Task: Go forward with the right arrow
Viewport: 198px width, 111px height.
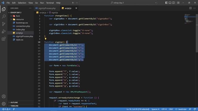Action: [x=77, y=3]
